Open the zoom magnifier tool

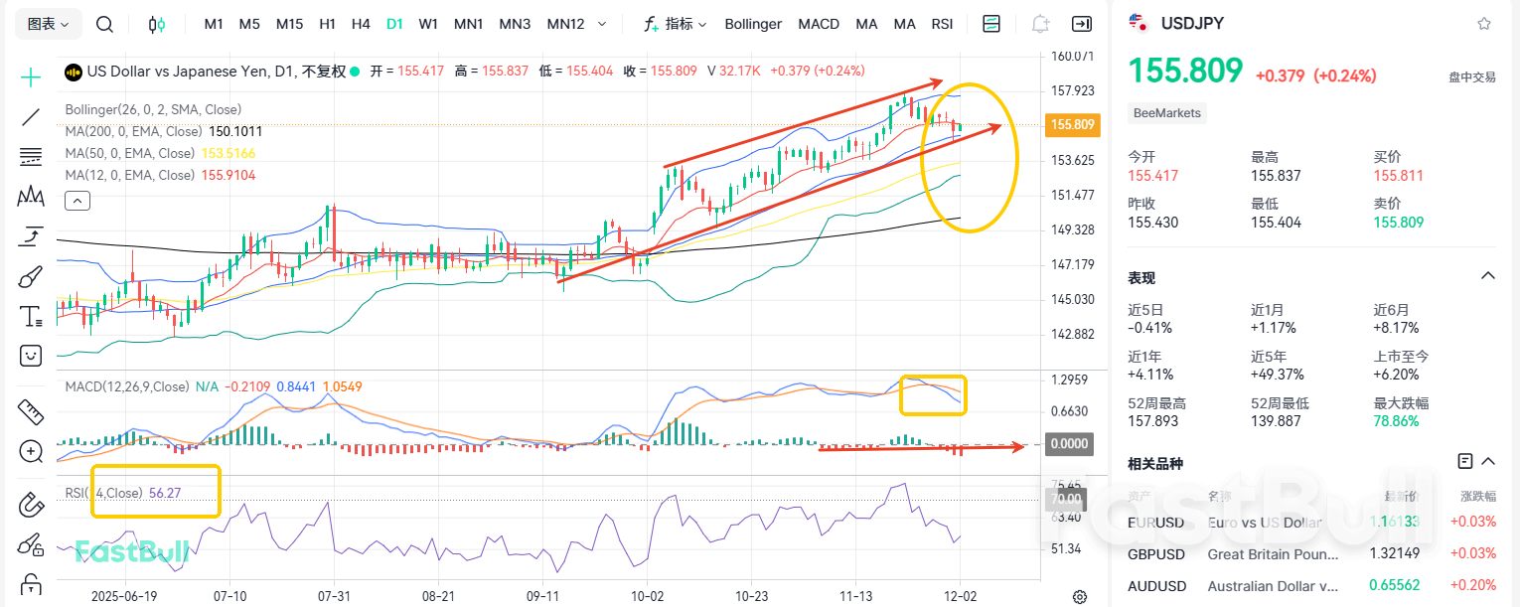(x=30, y=451)
